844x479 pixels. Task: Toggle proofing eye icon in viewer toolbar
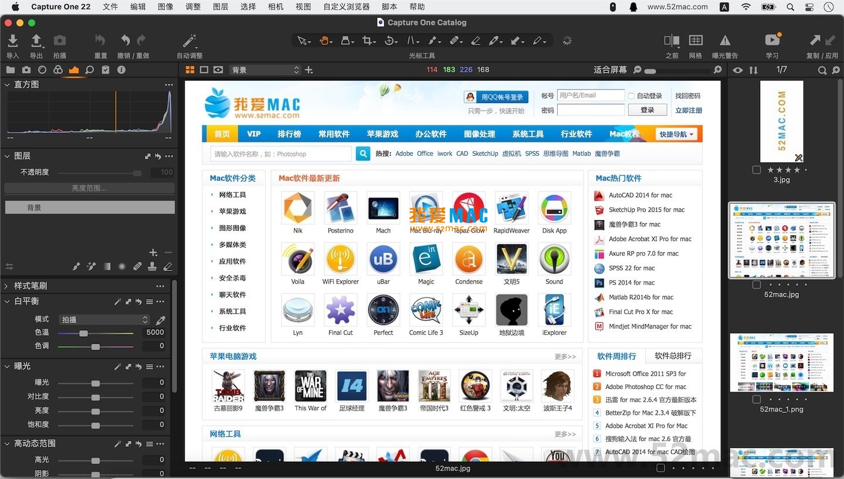[x=218, y=70]
